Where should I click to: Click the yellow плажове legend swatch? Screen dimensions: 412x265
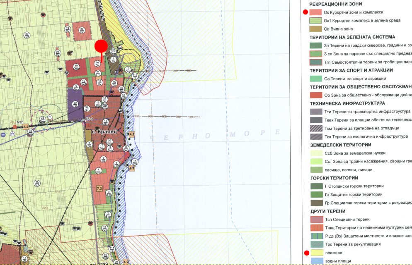click(316, 253)
